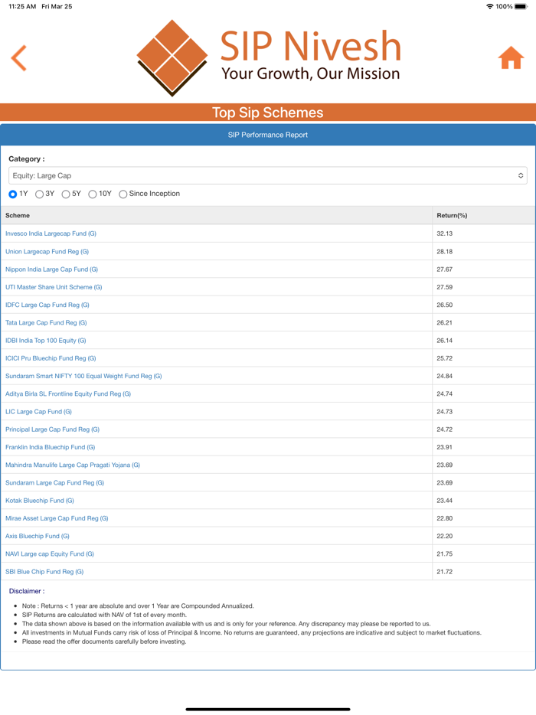The image size is (536, 715).
Task: Click the SIP Performance Report header
Action: (268, 135)
